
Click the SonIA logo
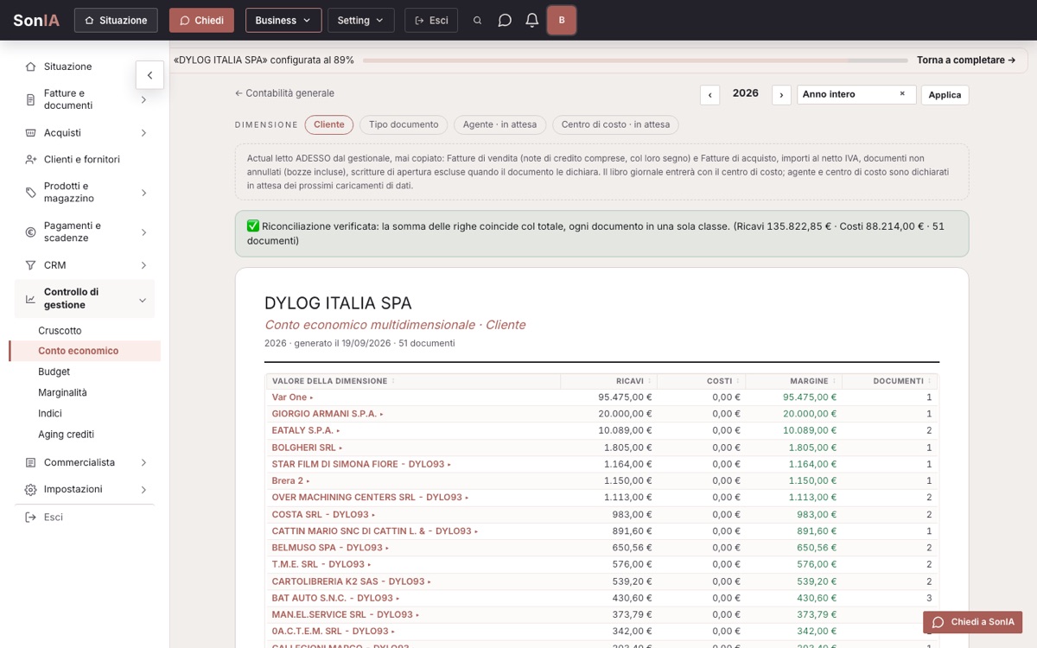pos(36,20)
